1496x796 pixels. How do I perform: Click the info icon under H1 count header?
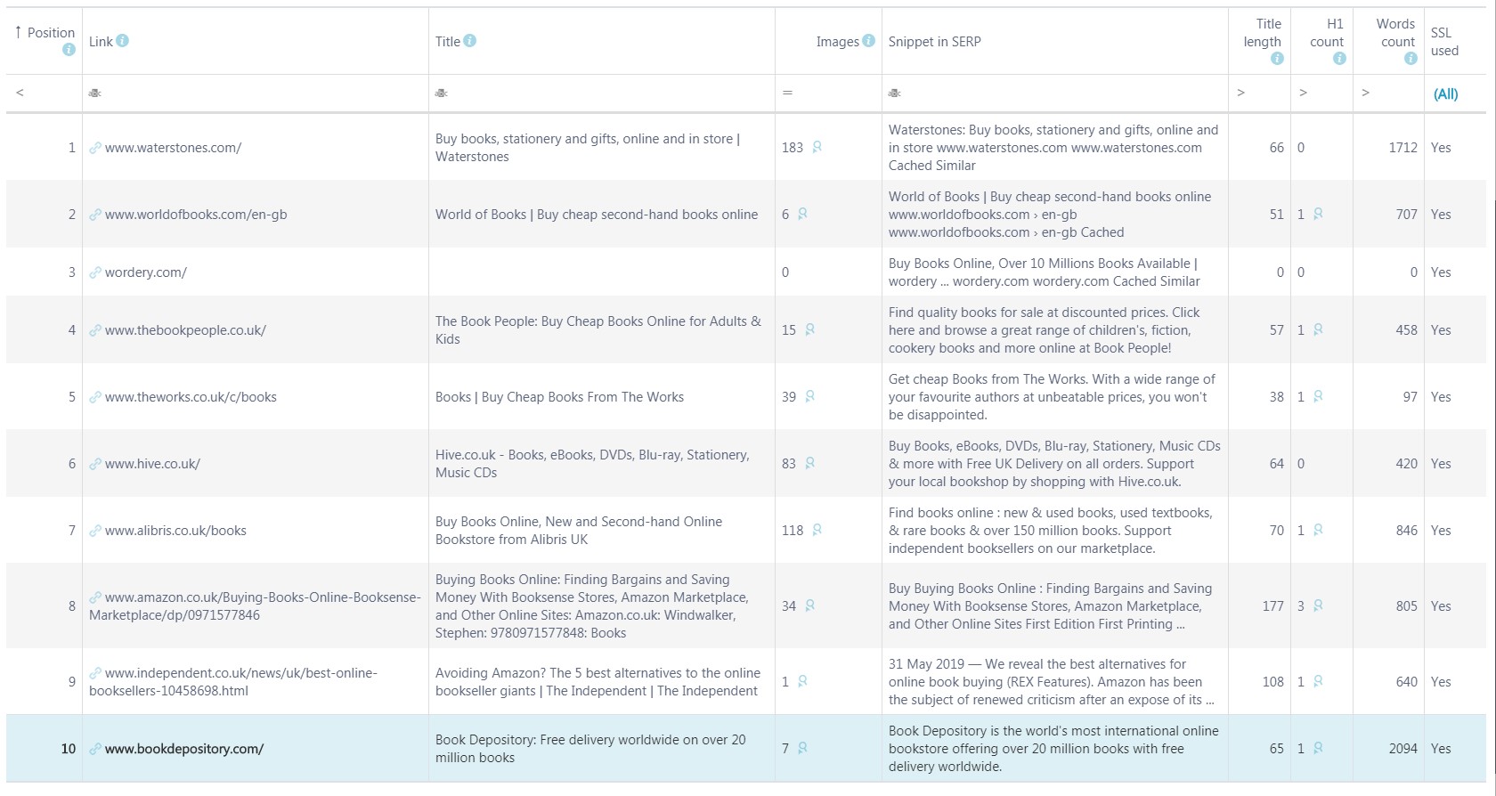tap(1339, 59)
